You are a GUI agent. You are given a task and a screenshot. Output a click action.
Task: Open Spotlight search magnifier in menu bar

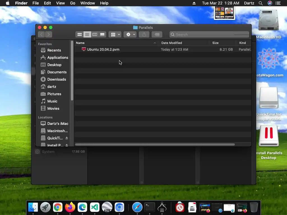click(261, 3)
